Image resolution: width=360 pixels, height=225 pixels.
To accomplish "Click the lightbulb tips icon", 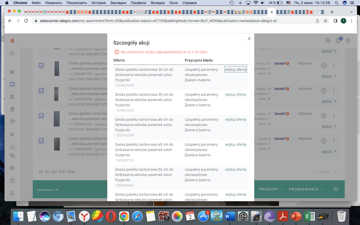I will 348,41.
